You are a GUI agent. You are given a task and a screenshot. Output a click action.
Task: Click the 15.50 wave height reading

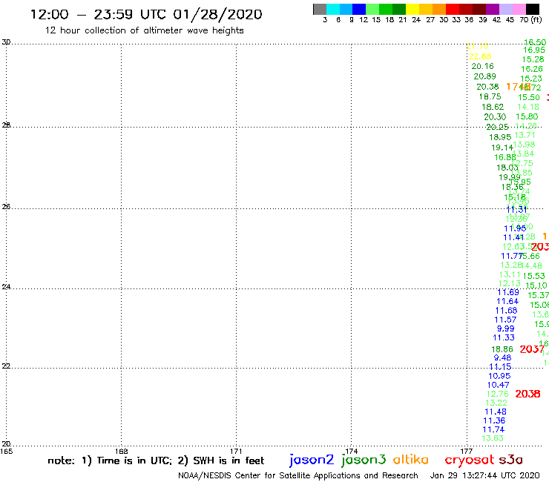(x=529, y=97)
